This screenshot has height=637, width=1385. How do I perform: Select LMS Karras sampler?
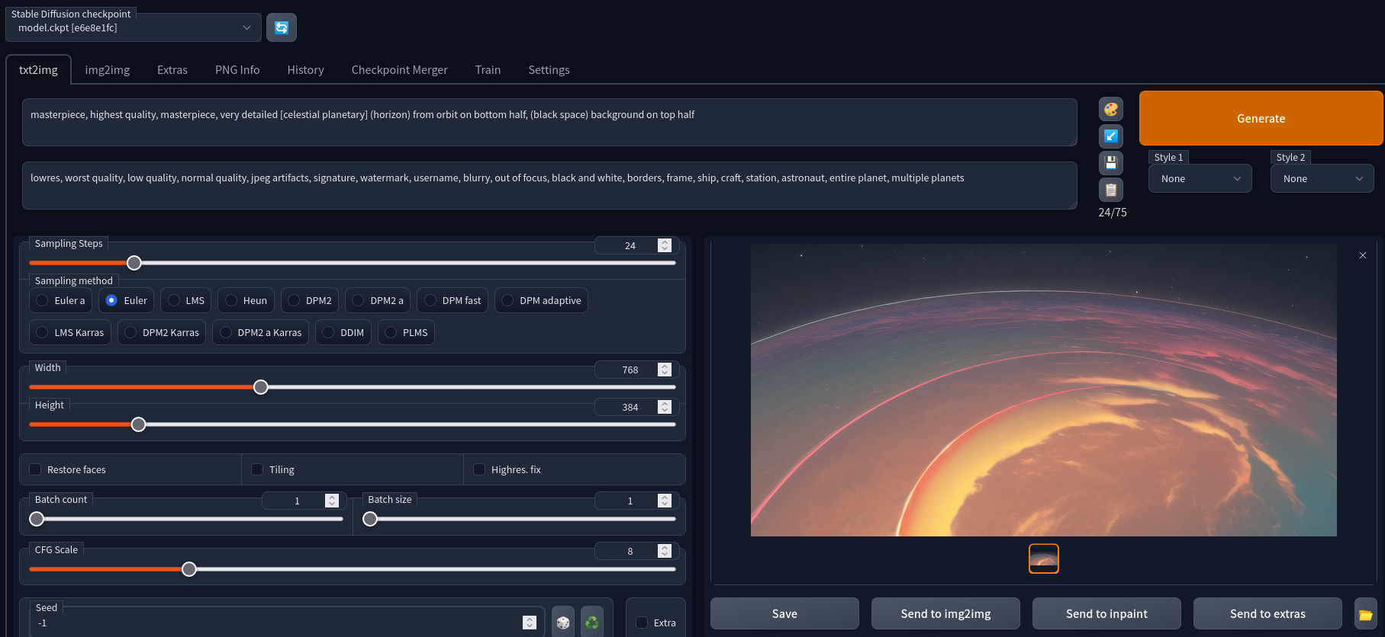click(x=70, y=332)
